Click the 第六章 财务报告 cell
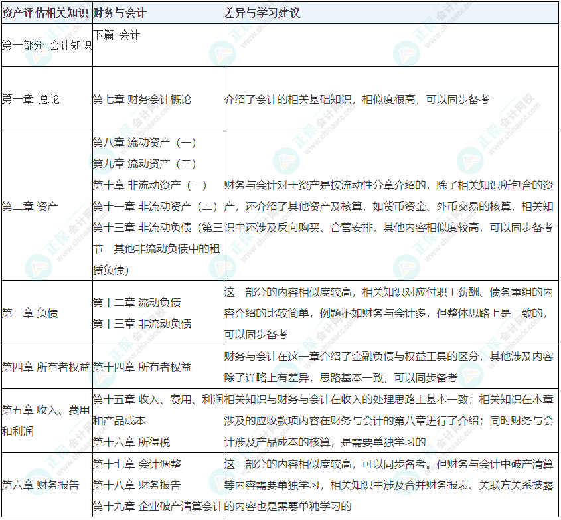 coord(40,485)
